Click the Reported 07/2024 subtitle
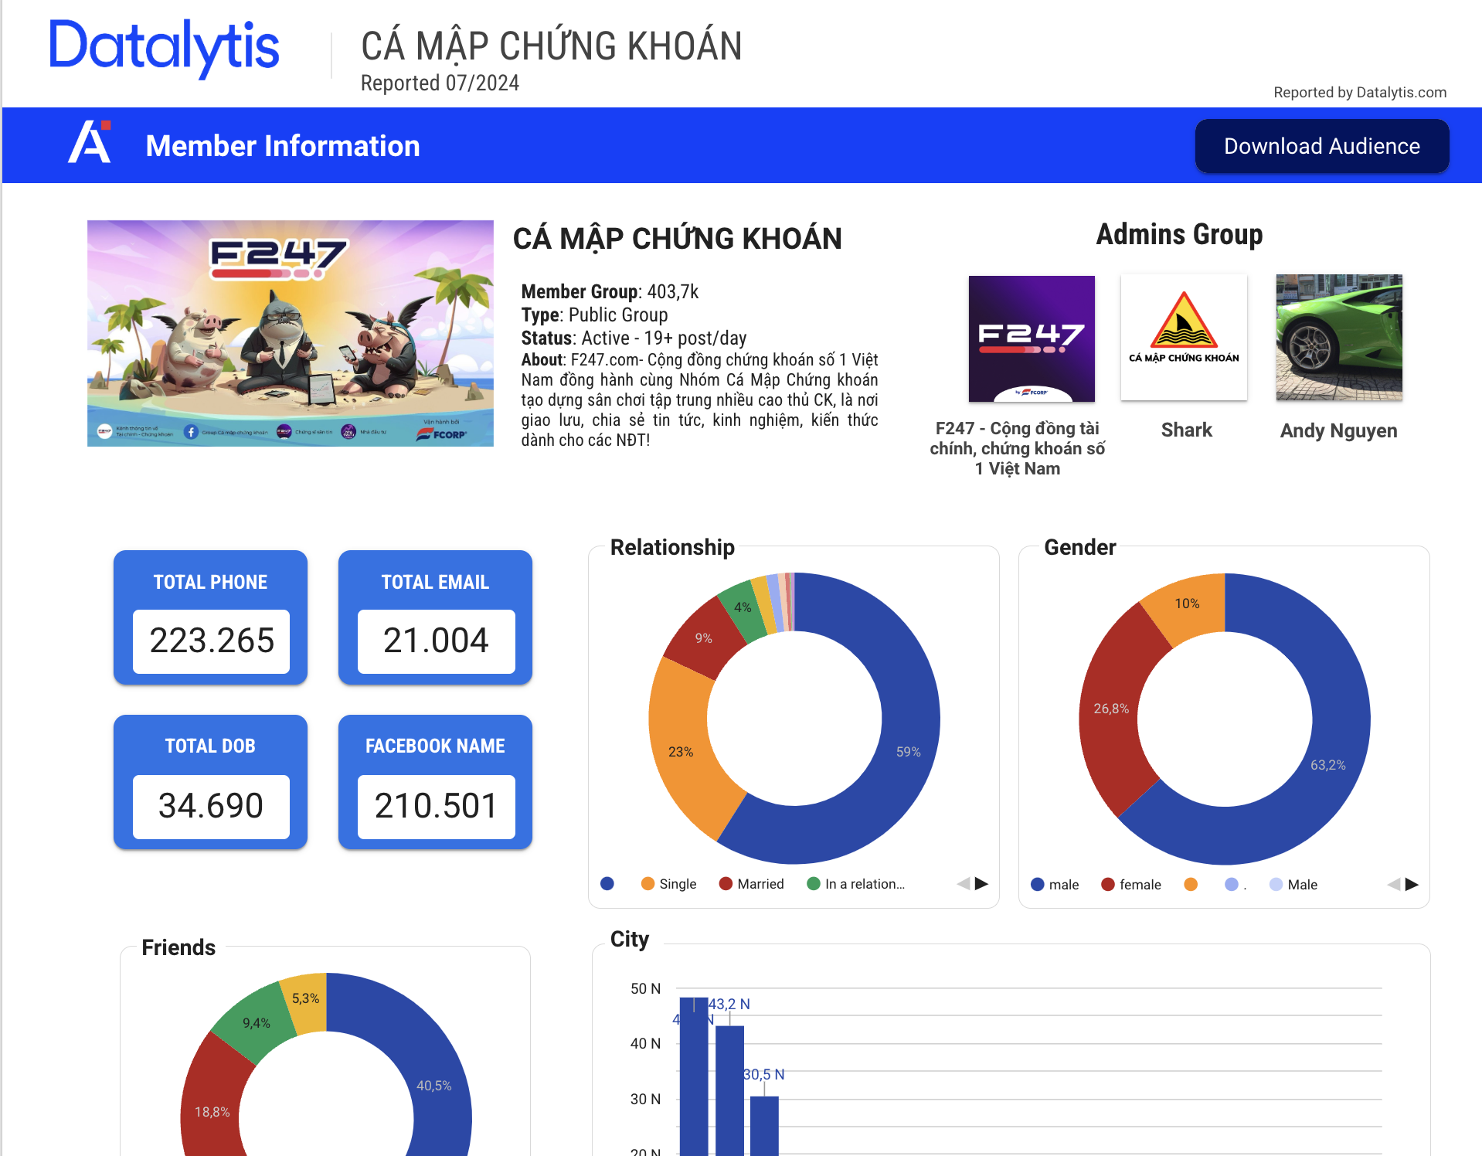 tap(440, 83)
